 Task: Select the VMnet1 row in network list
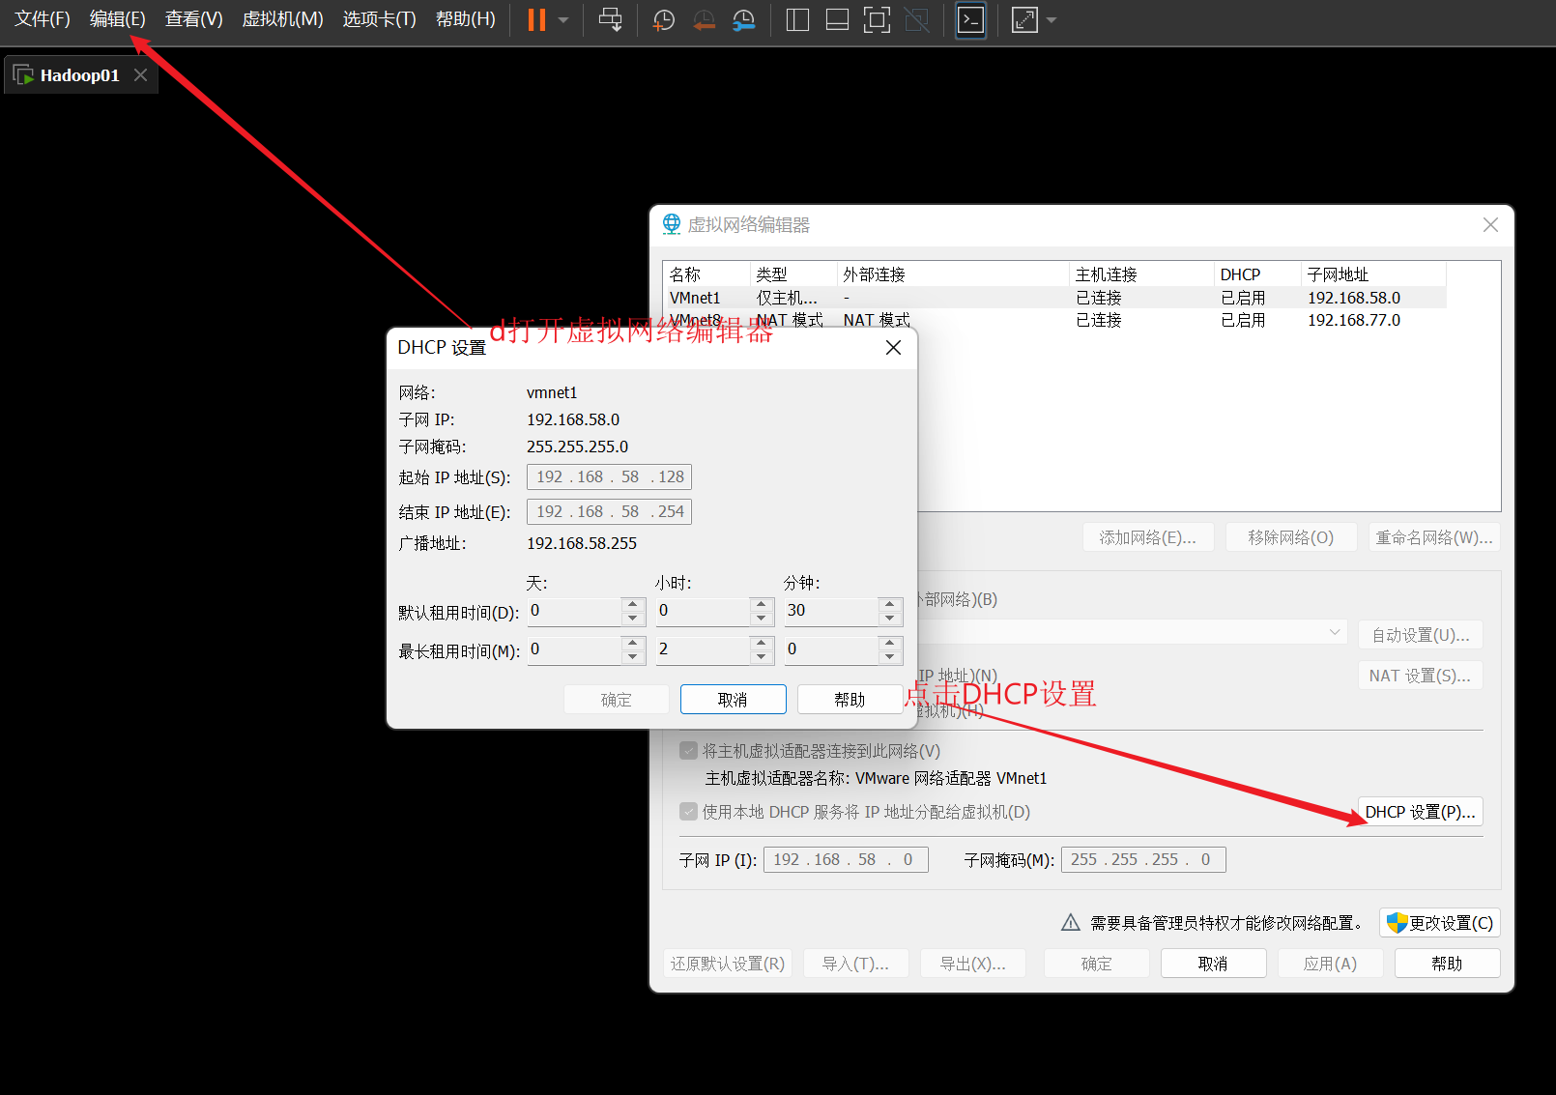1055,298
